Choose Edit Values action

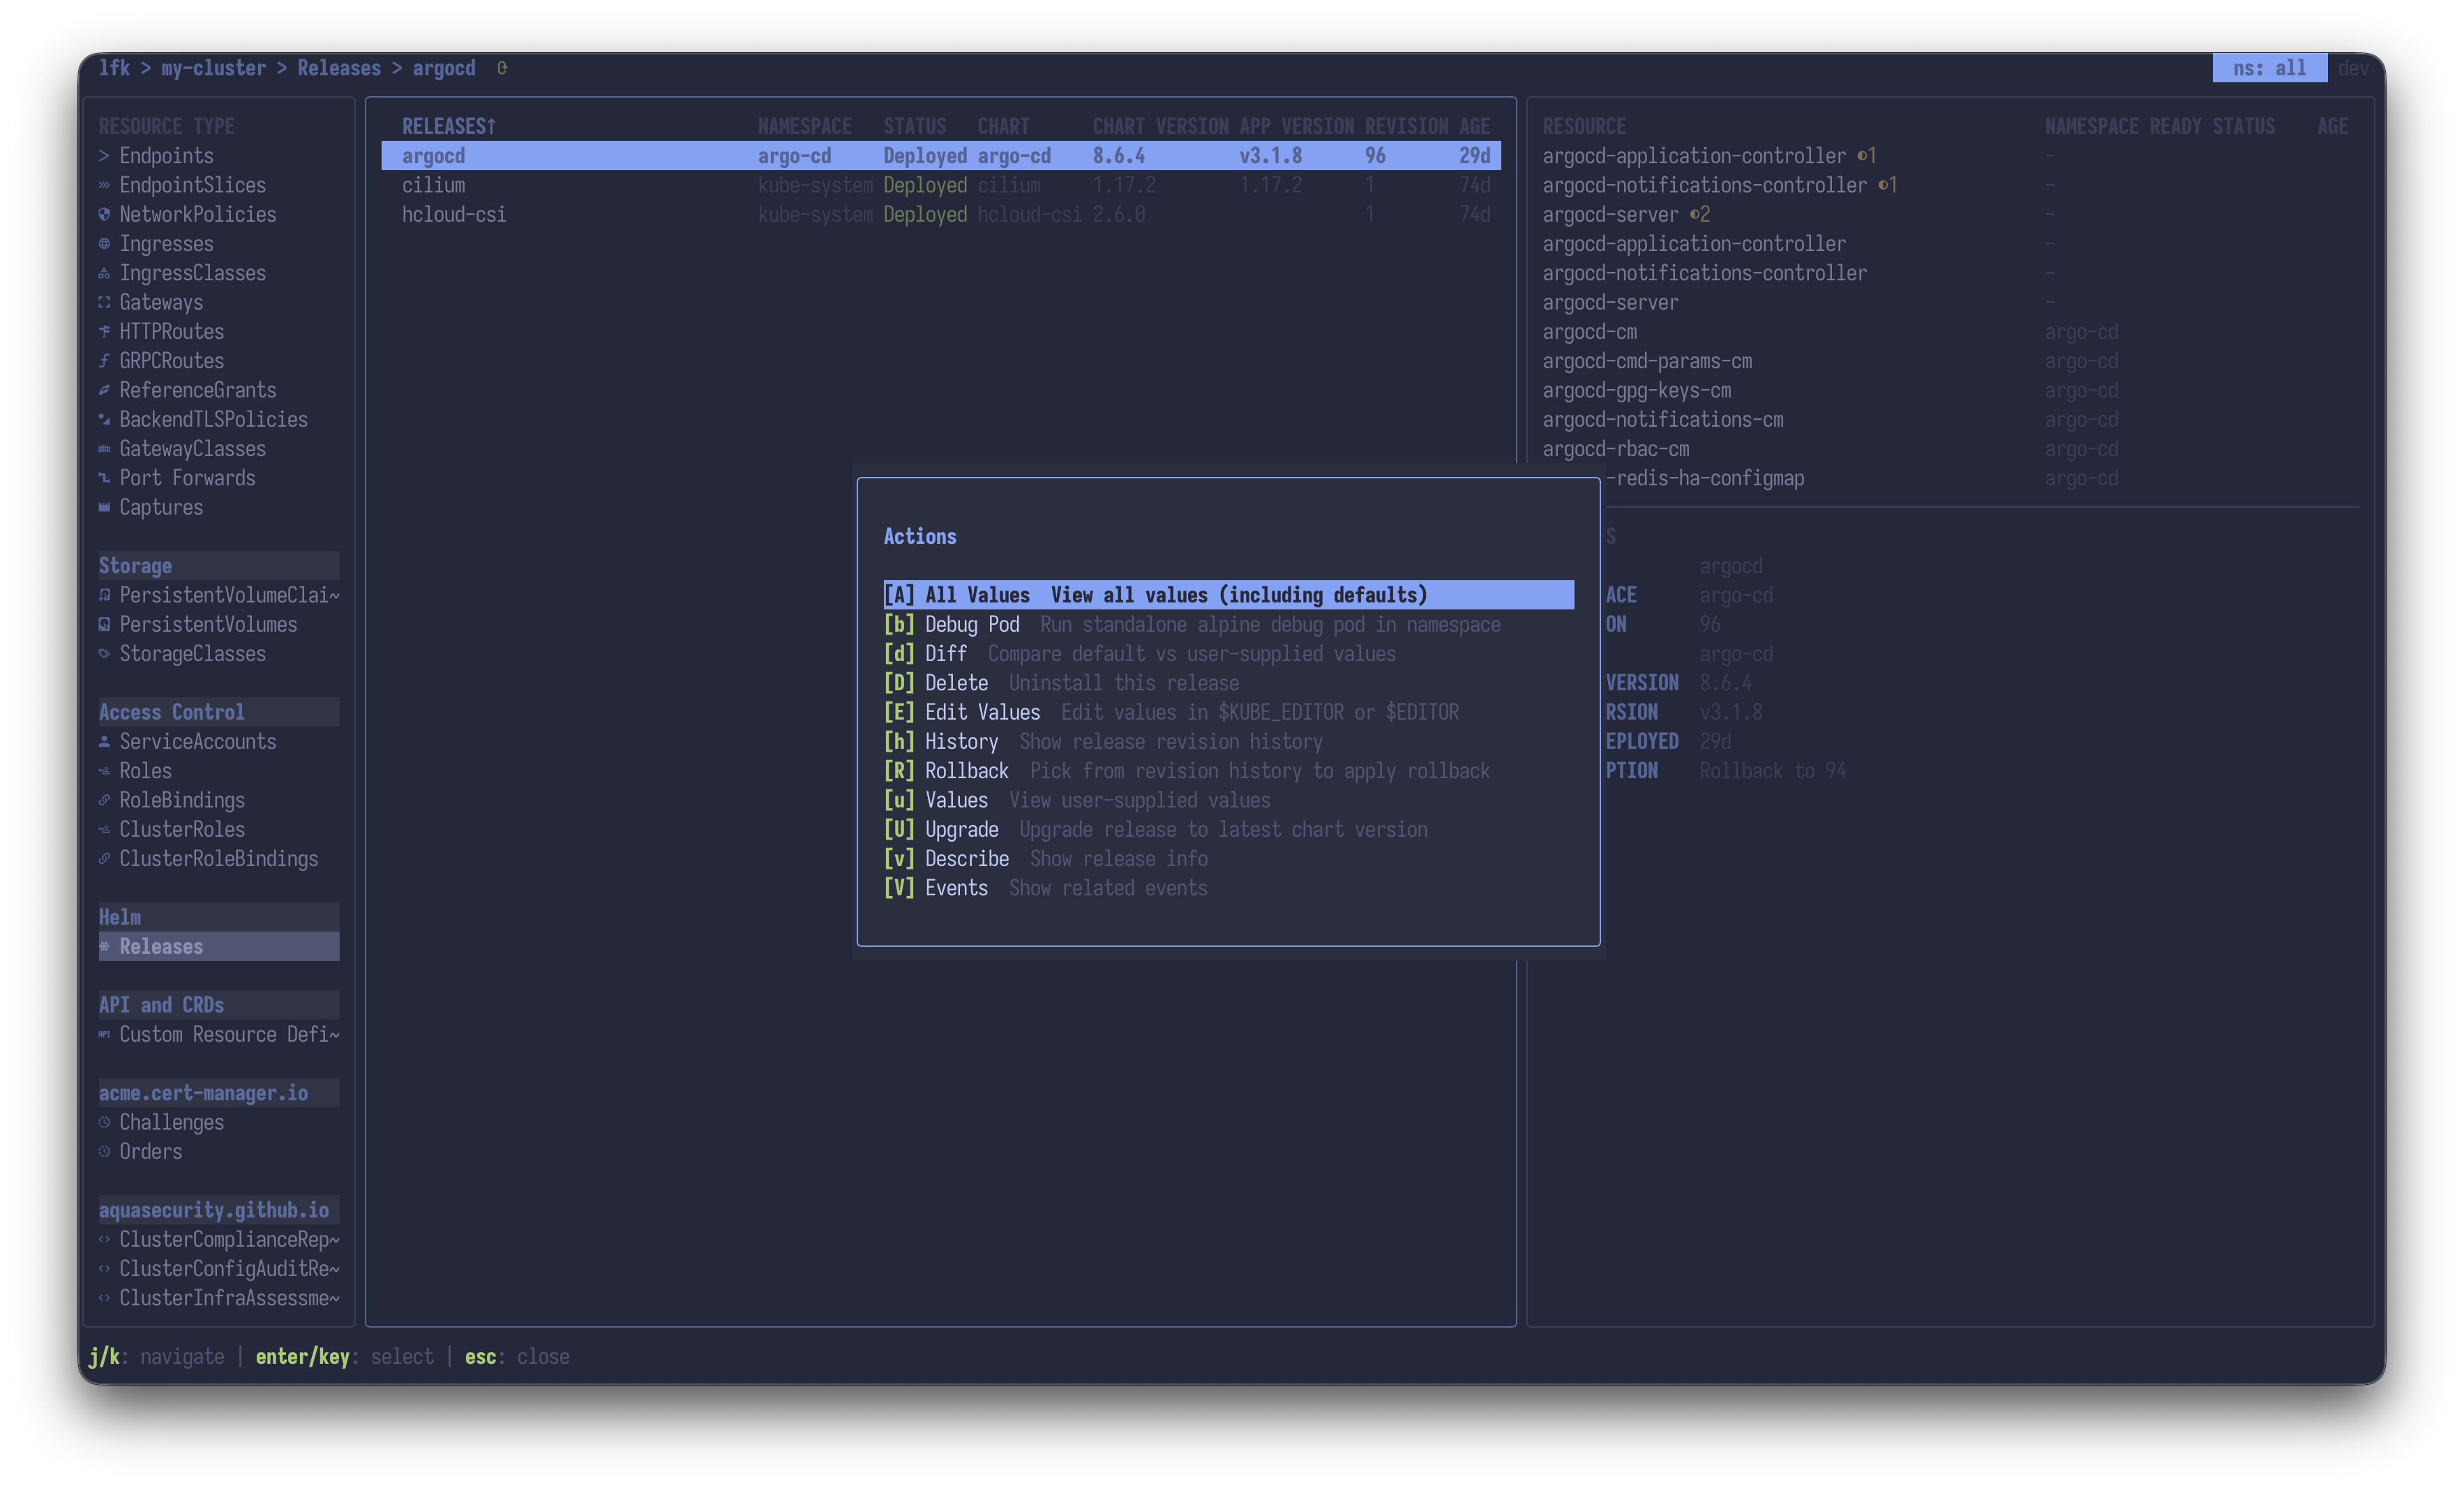1228,713
